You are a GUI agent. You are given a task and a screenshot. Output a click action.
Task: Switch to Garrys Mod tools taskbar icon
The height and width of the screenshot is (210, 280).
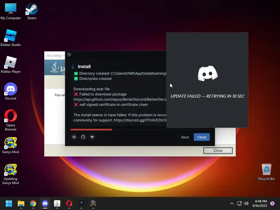click(93, 203)
